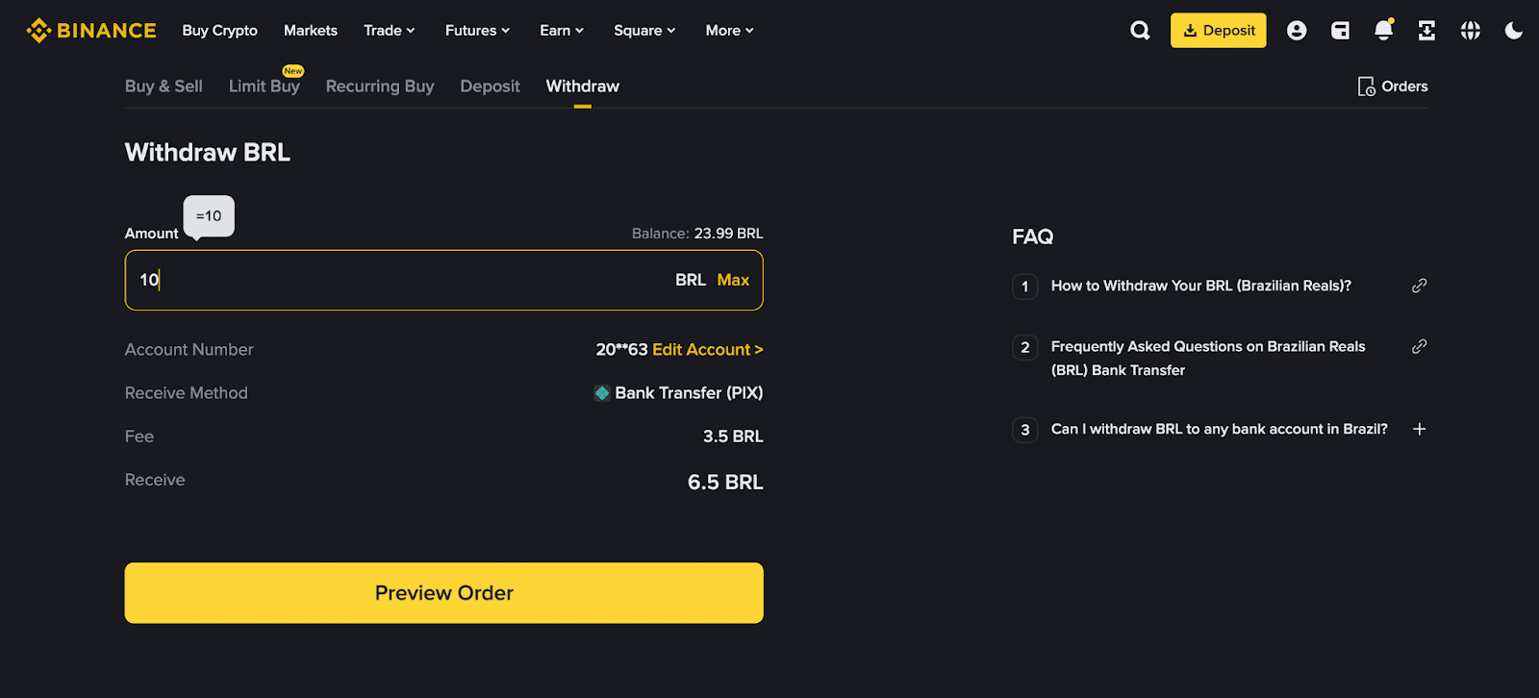Click the =10 tooltip bubble

pyautogui.click(x=209, y=216)
